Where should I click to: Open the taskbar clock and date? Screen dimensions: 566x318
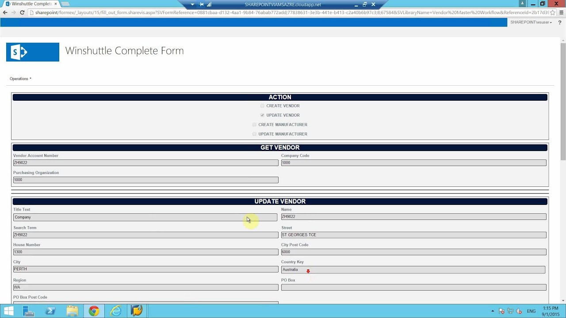(551, 311)
